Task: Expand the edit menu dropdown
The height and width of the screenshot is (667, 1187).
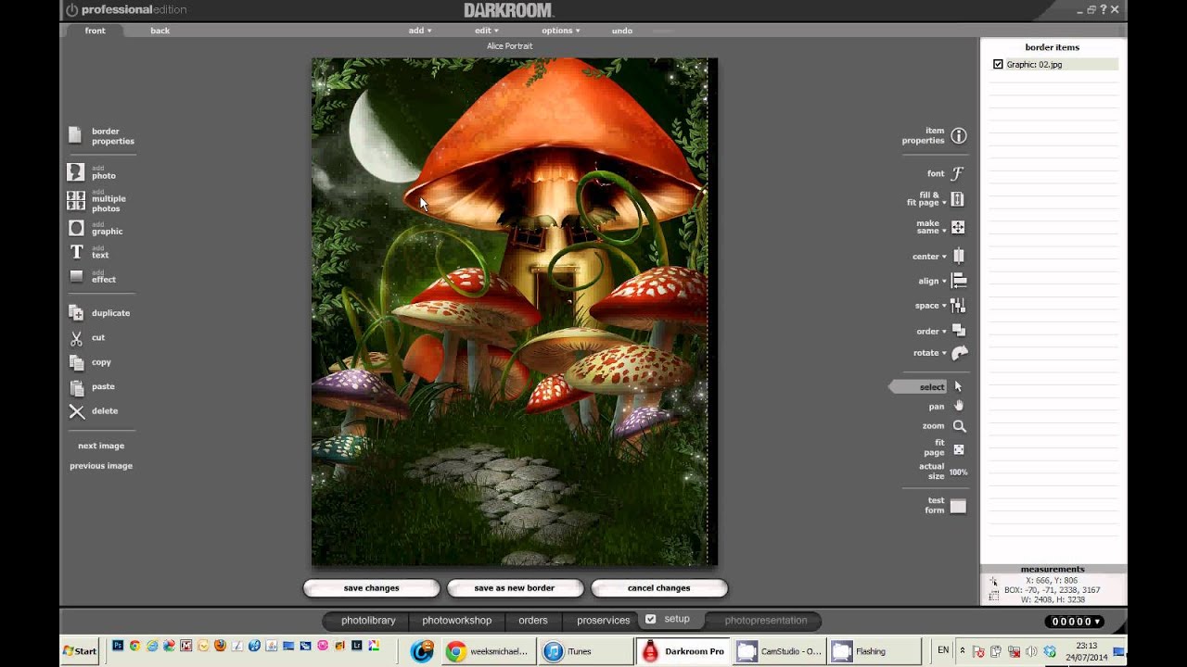Action: 486,31
